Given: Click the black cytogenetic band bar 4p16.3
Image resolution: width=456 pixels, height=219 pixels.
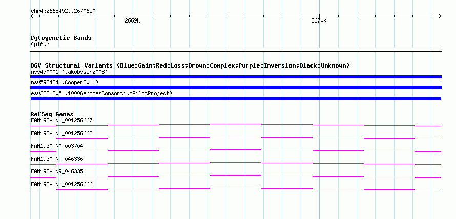Looking at the screenshot, I should [236, 49].
